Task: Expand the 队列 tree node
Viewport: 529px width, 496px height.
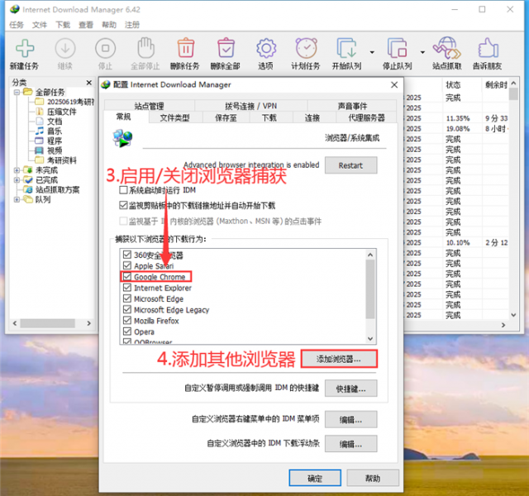Action: [17, 200]
